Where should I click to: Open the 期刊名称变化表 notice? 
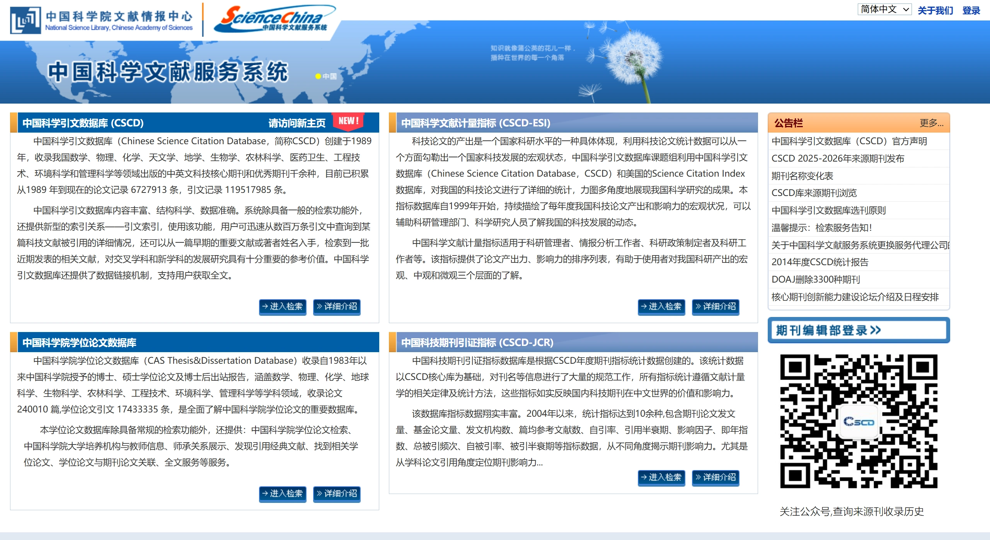coord(803,176)
